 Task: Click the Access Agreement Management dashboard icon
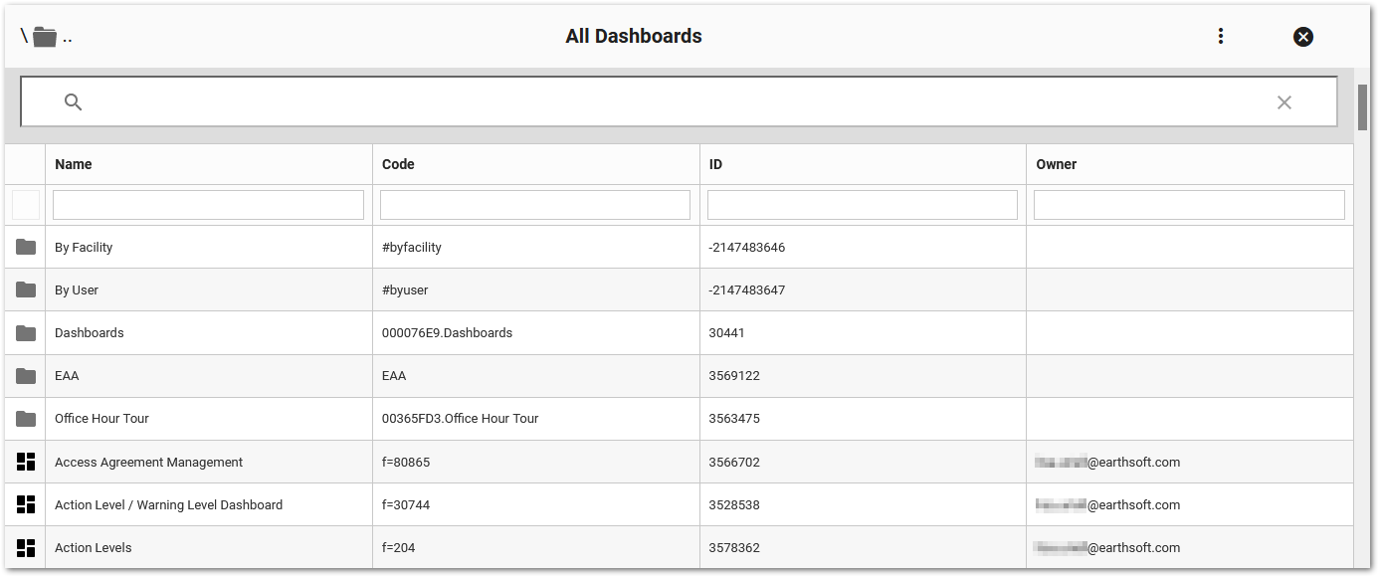point(26,462)
